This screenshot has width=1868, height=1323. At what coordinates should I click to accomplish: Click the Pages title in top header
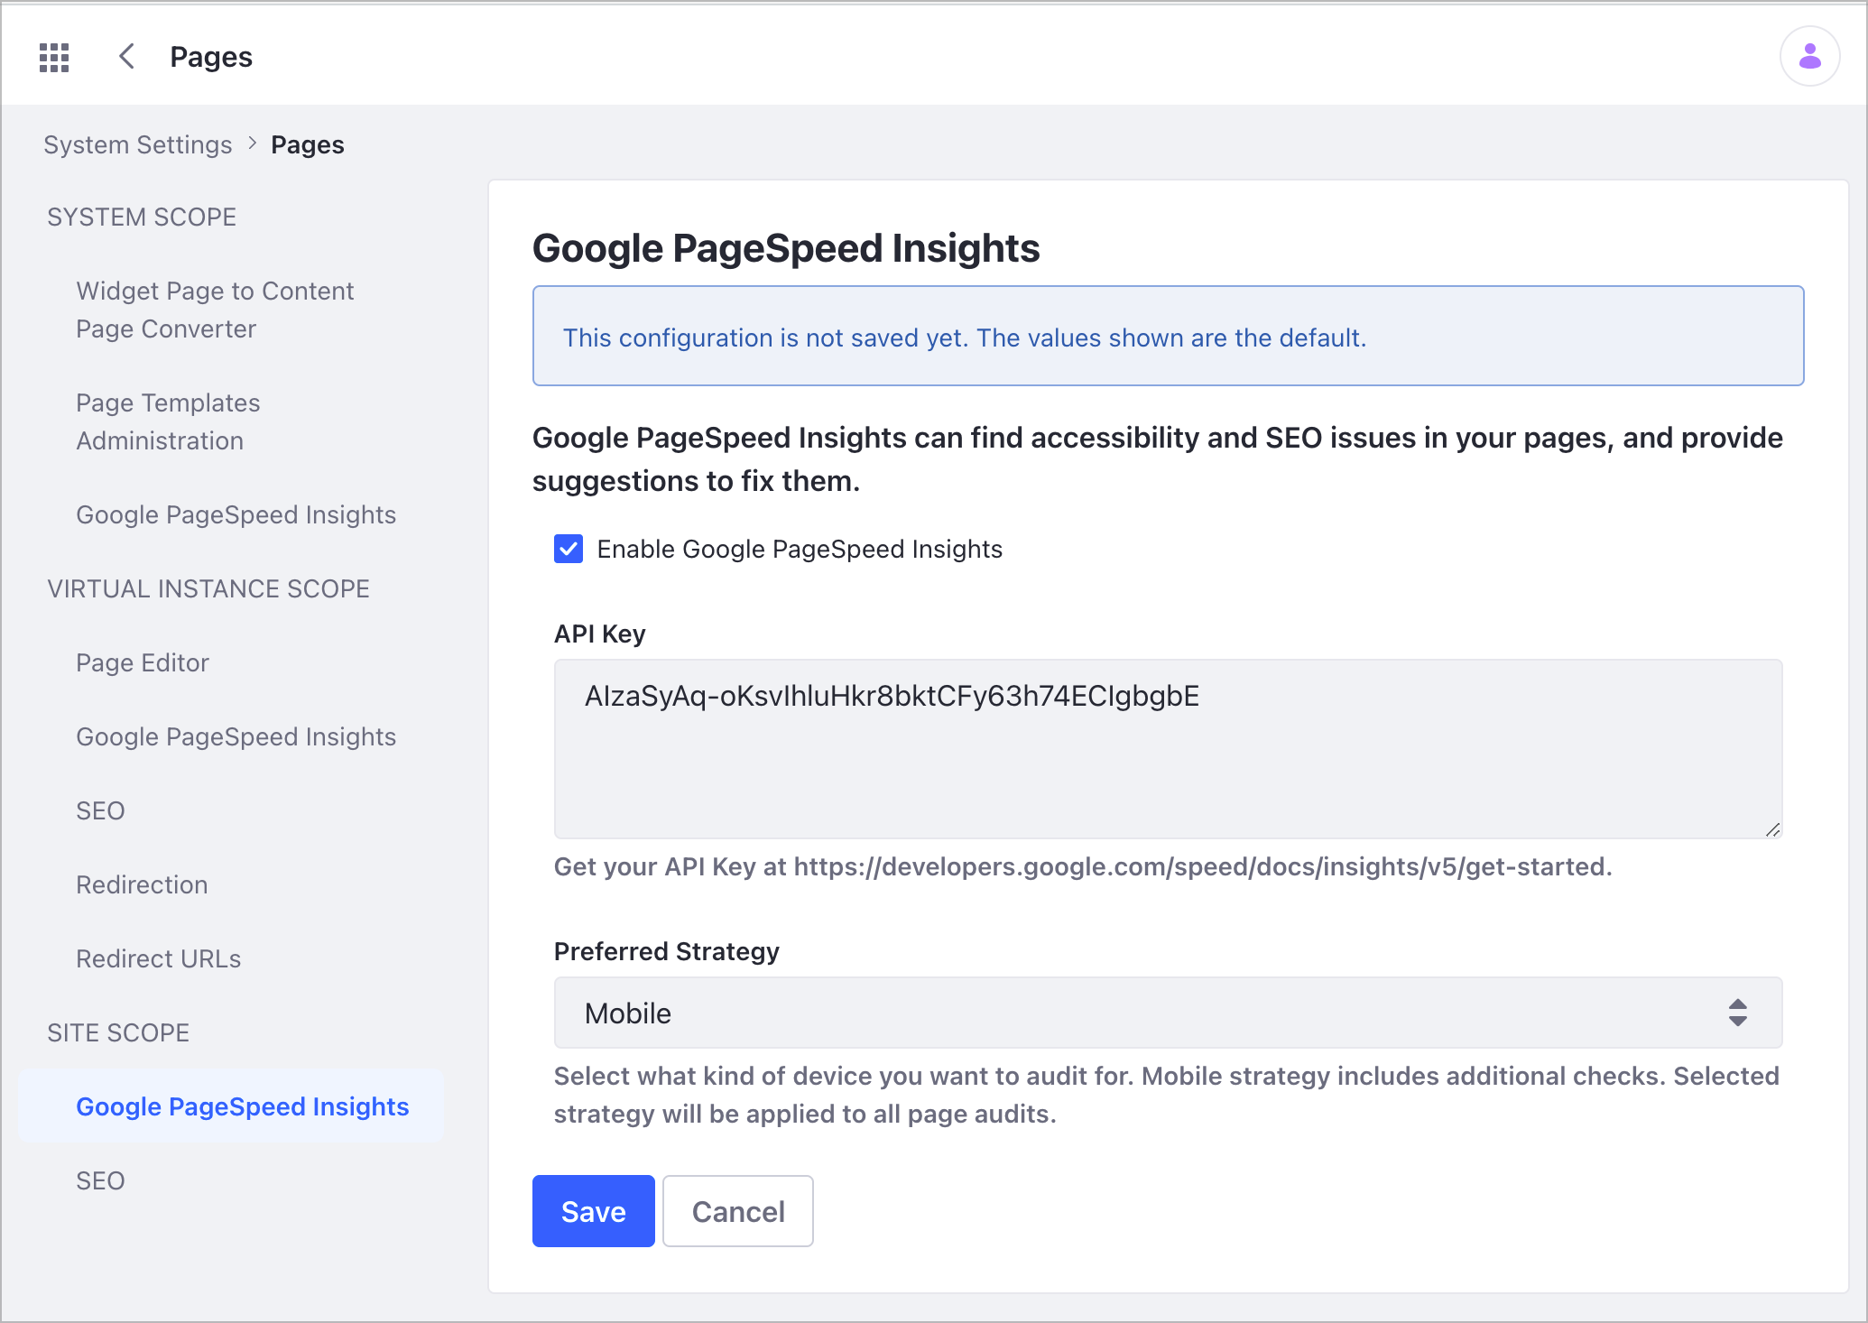[x=211, y=57]
